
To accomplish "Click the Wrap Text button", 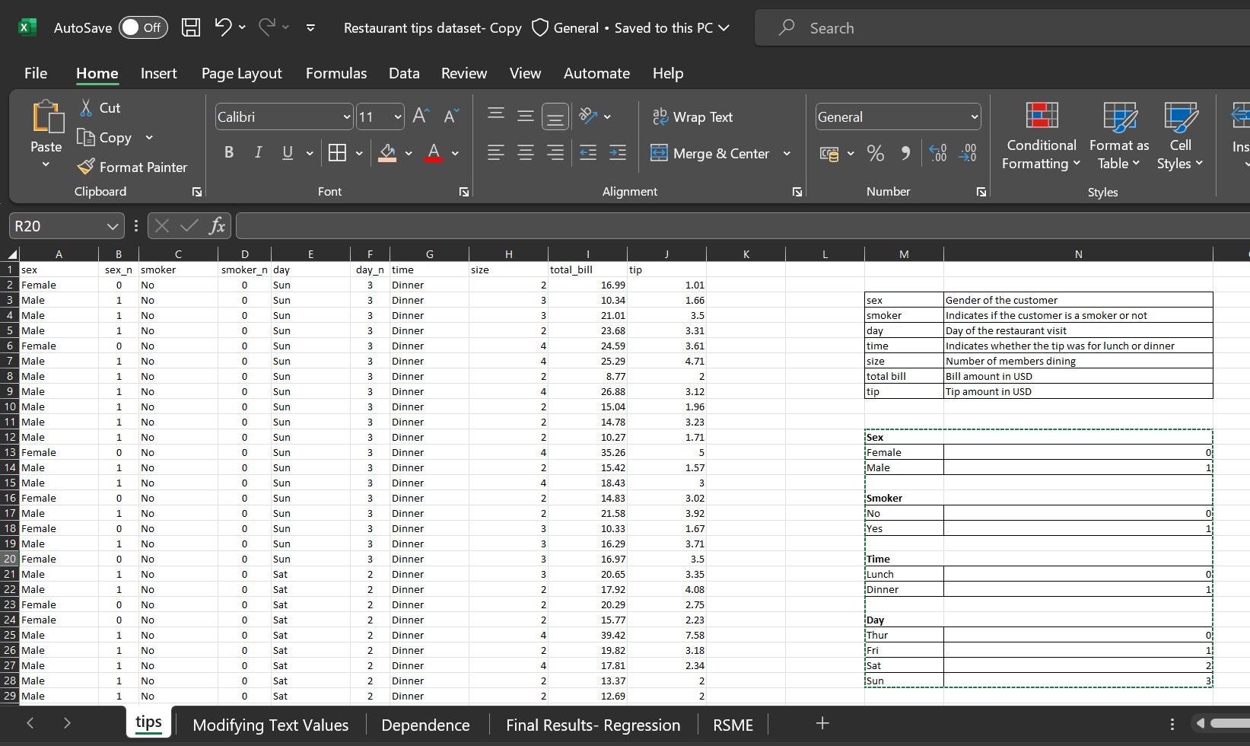I will [692, 117].
